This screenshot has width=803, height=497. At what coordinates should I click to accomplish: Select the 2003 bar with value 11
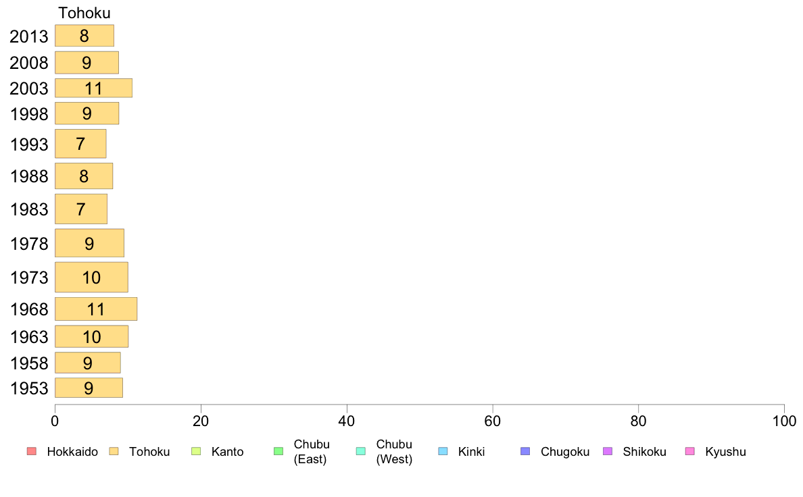click(94, 88)
